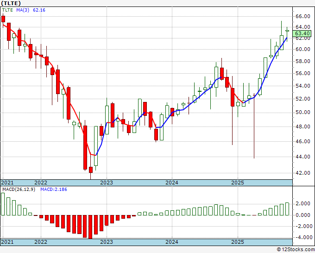Click the TLTE legend label
Viewport: 315px width, 253px height.
pos(7,10)
